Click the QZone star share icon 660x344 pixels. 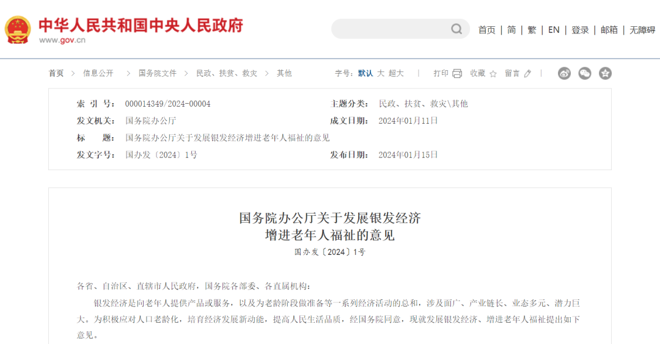coord(605,73)
